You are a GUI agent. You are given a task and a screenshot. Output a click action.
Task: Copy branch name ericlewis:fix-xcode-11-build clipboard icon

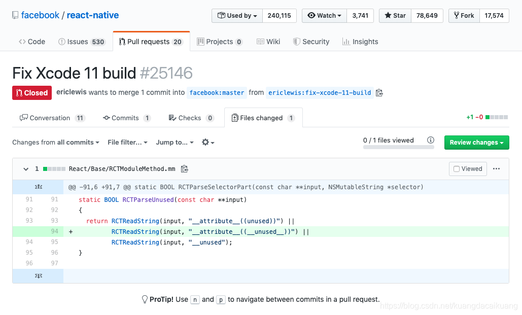click(x=379, y=92)
